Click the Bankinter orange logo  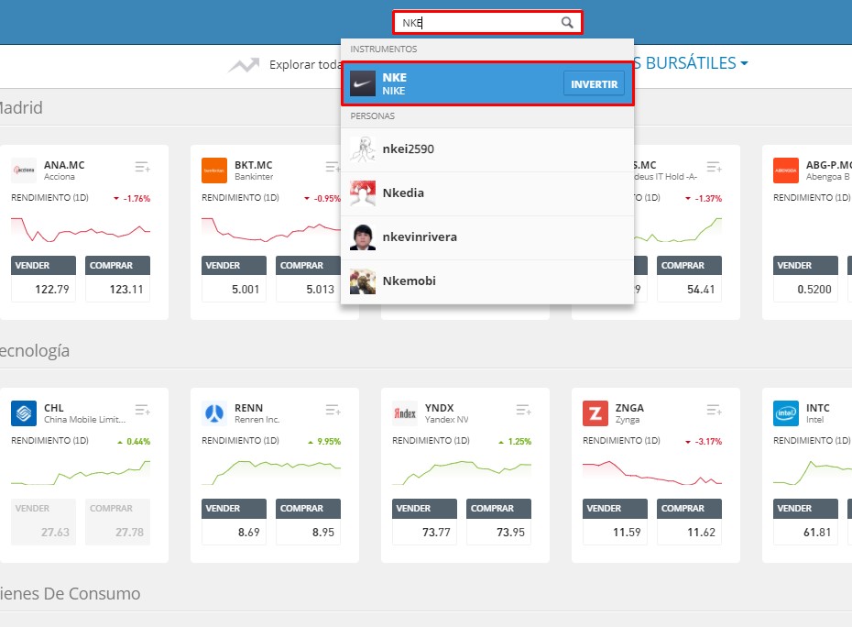214,170
